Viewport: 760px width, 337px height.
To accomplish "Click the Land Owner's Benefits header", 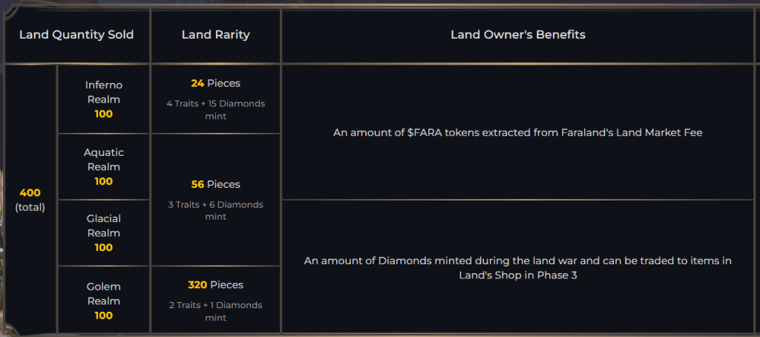I will [517, 35].
